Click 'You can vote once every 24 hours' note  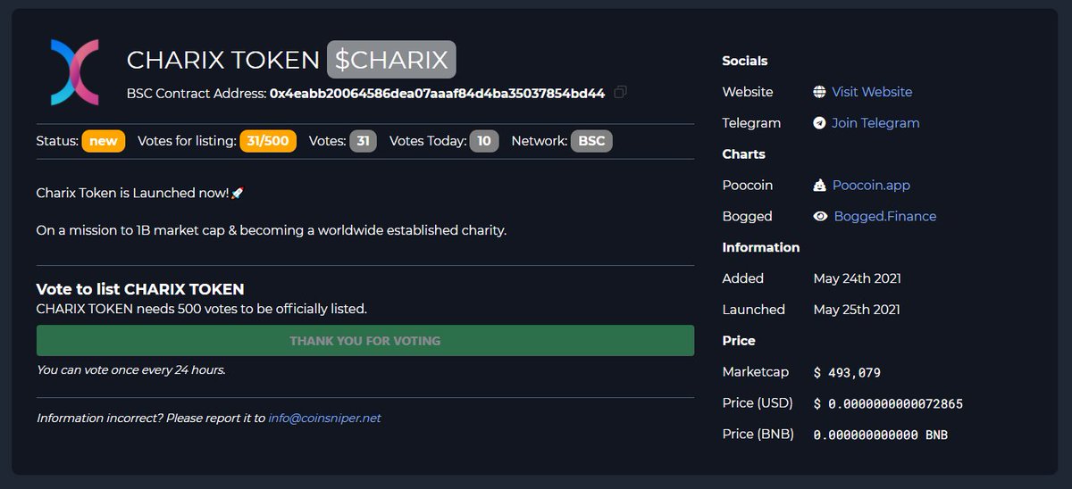click(x=131, y=369)
